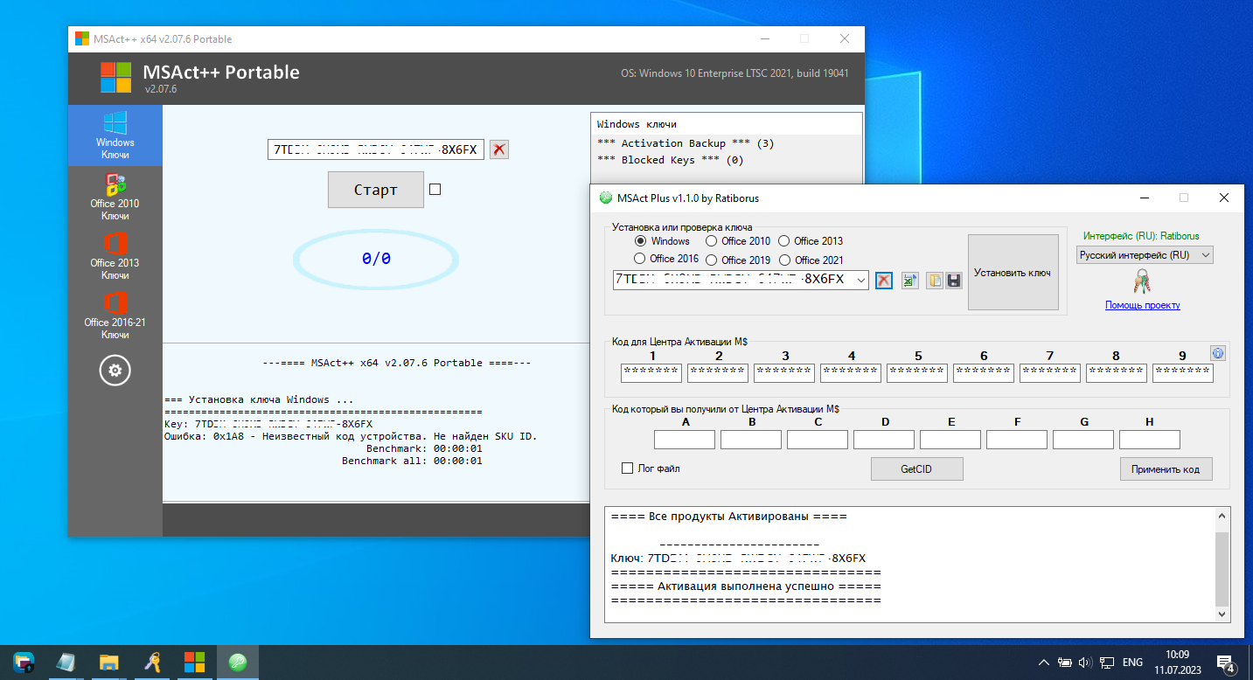This screenshot has height=680, width=1253.
Task: Tick the checkbox next to Старт button
Action: coord(435,189)
